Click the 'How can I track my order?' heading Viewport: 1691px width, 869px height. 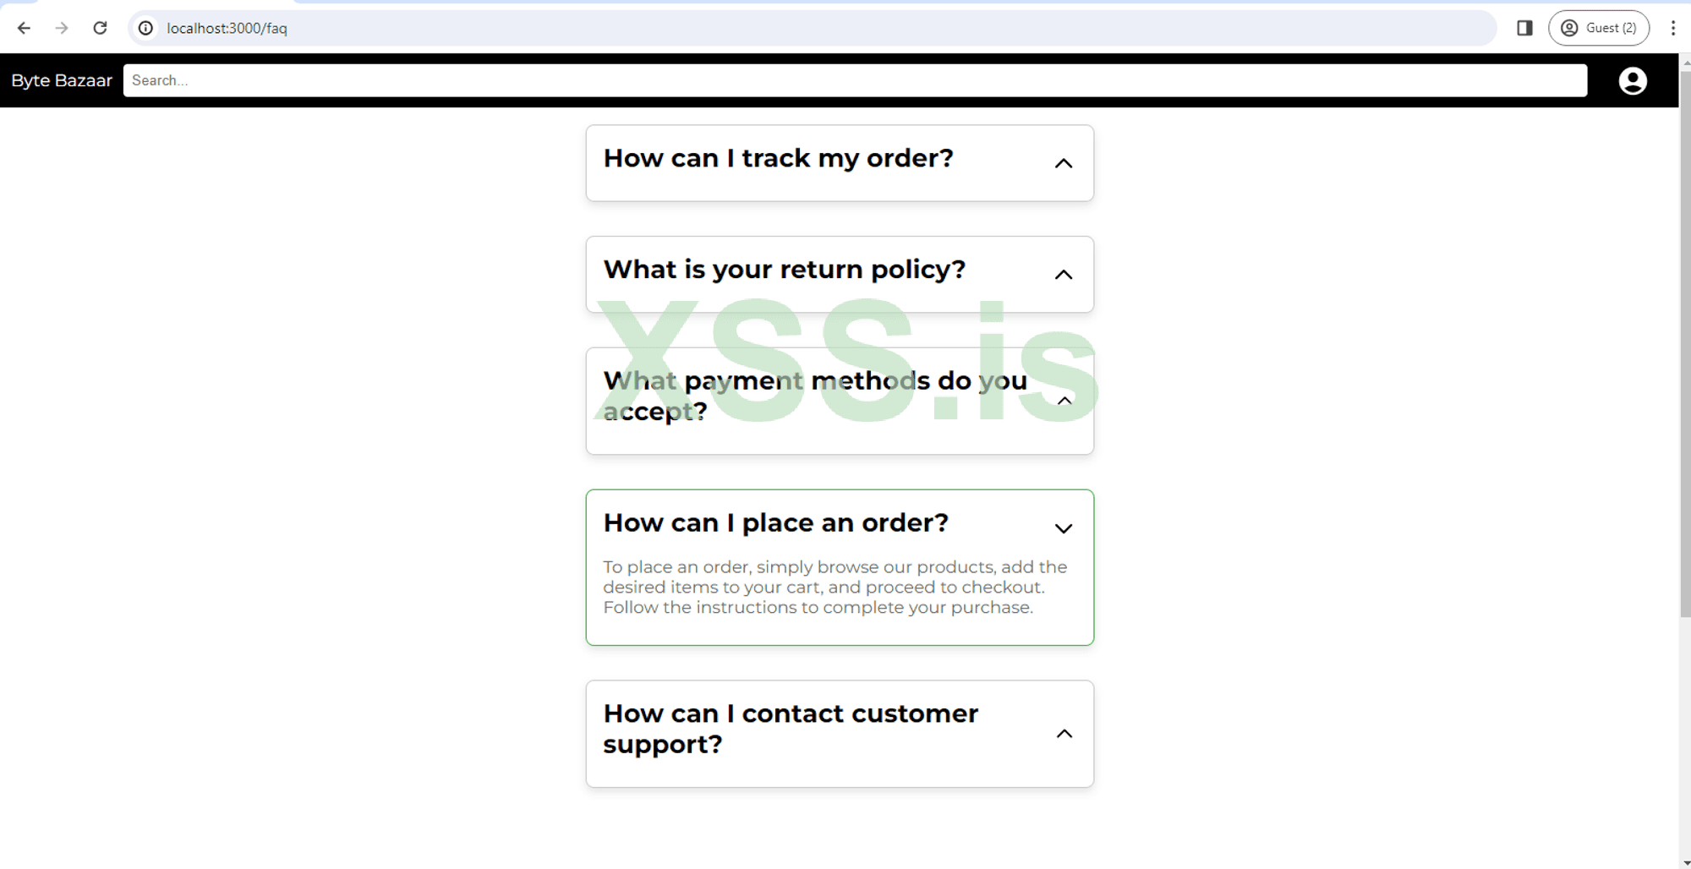(778, 158)
